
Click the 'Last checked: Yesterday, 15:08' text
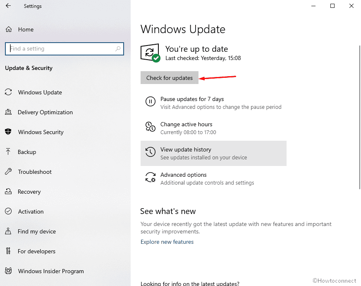tap(203, 58)
